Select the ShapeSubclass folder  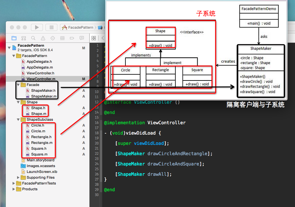pos(40,119)
